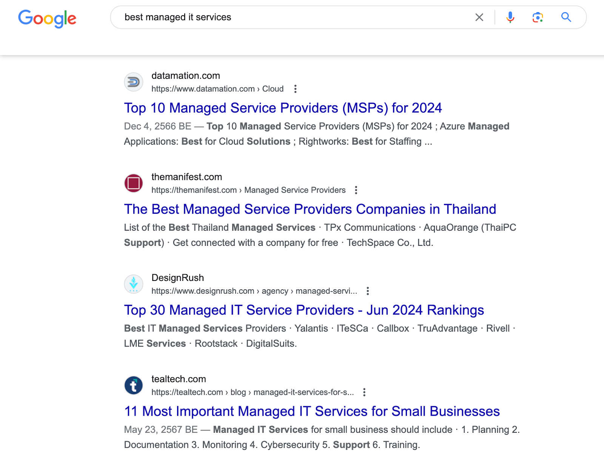Screen dimensions: 604x469
Task: Clear the search box with the X icon
Action: click(479, 17)
